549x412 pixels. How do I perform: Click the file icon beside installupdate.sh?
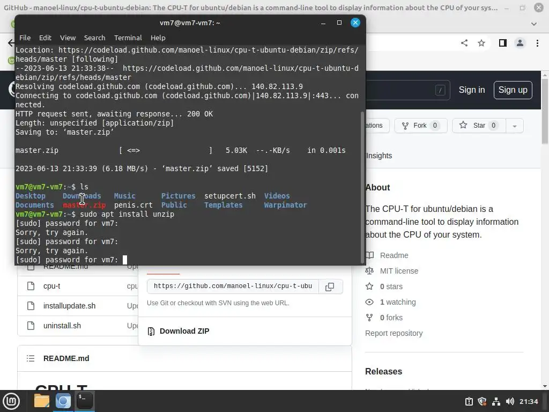(31, 306)
